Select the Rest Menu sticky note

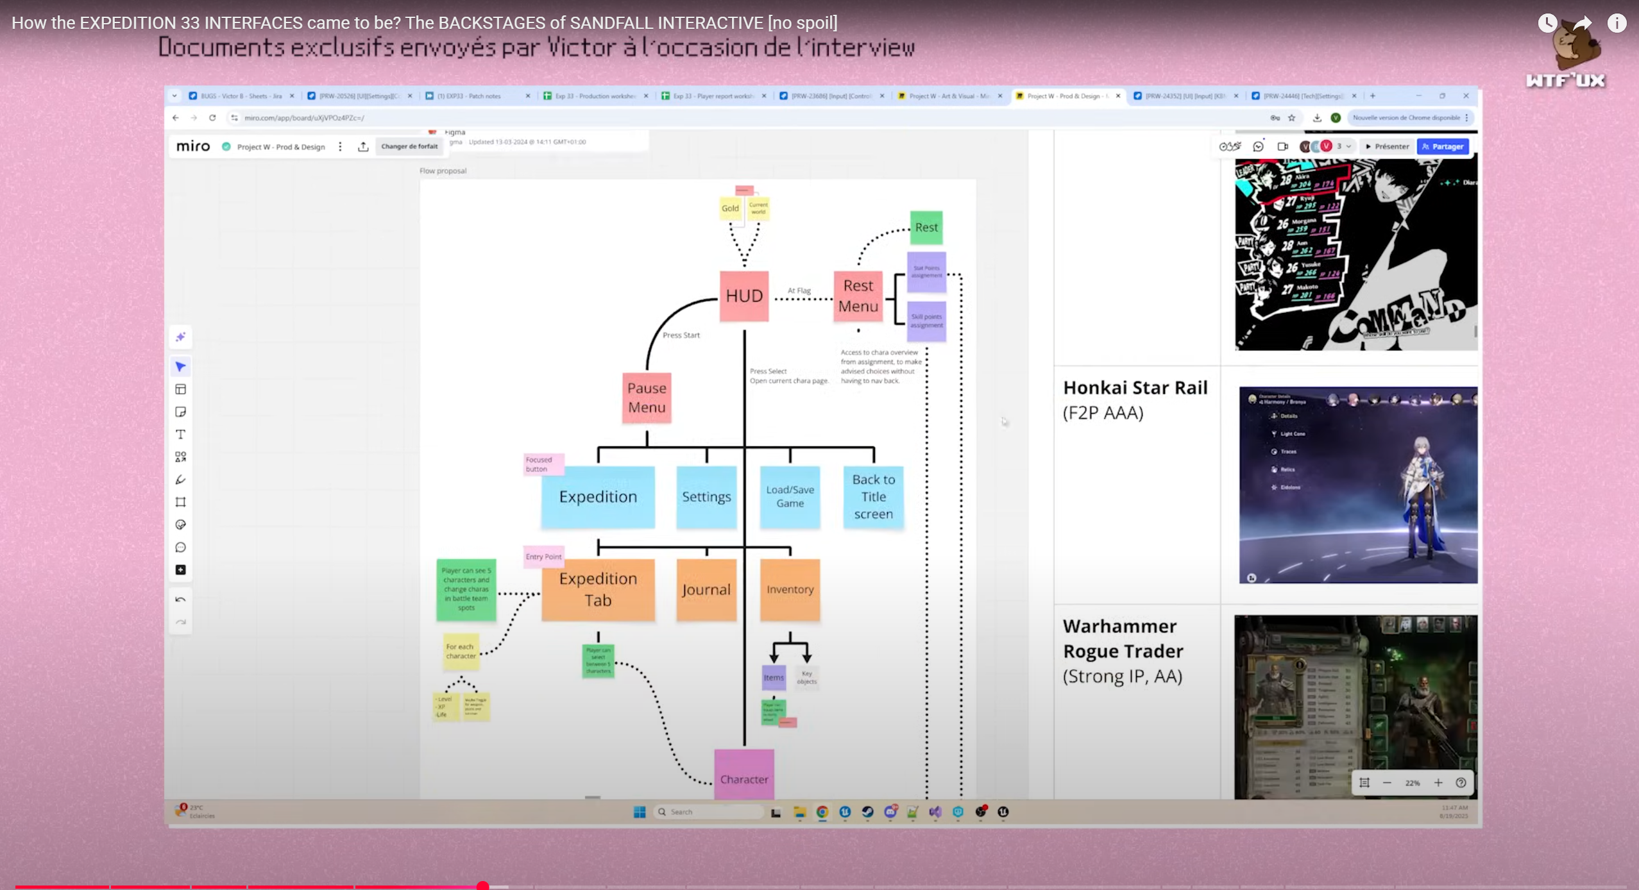coord(858,296)
